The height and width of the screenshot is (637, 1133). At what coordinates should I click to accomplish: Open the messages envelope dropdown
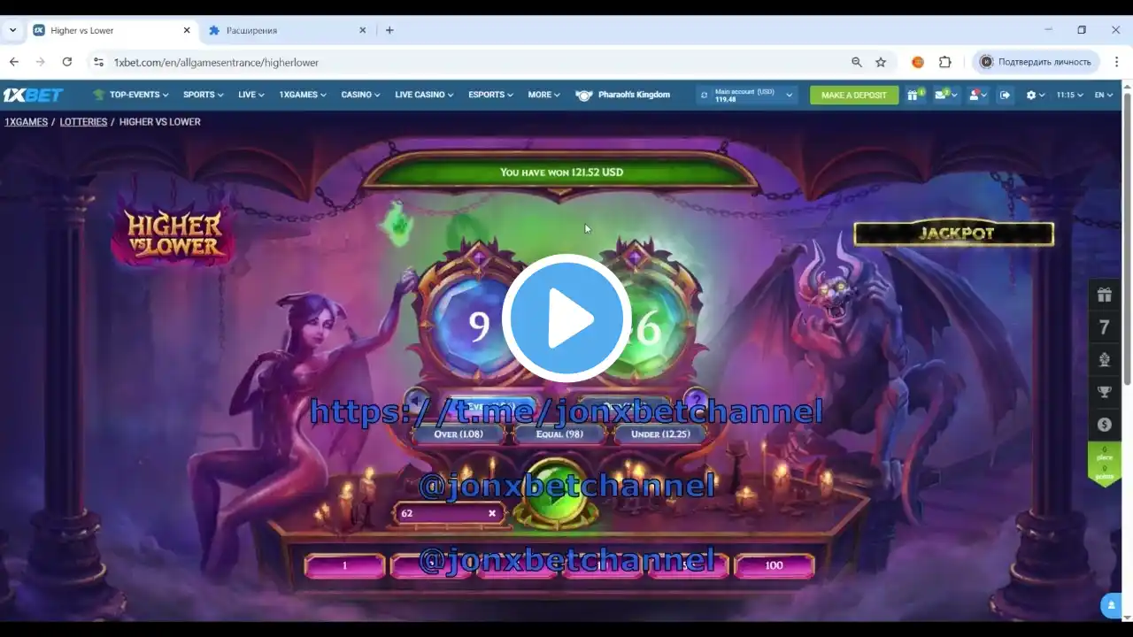tap(945, 95)
